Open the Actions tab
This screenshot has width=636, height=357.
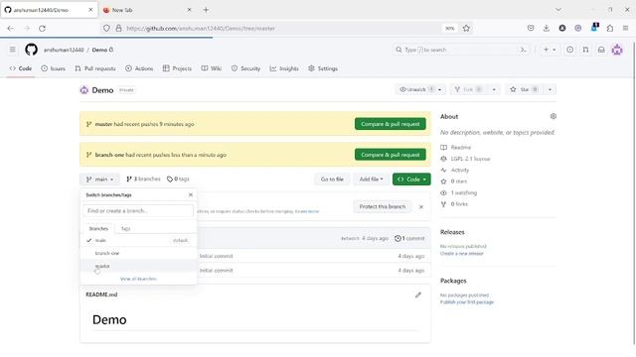tap(139, 68)
